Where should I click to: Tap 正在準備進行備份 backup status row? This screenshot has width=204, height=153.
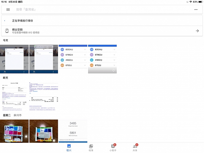click(x=102, y=21)
